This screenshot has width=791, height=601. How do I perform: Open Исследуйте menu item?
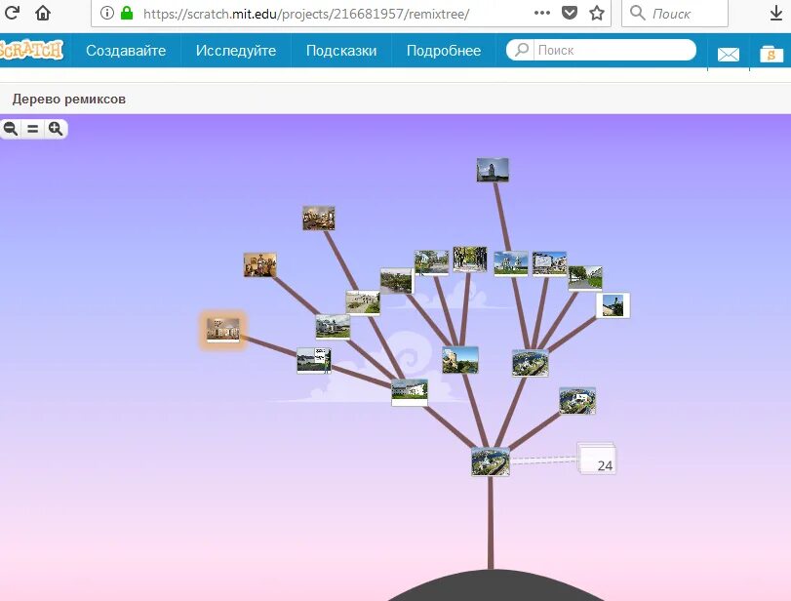pyautogui.click(x=236, y=51)
